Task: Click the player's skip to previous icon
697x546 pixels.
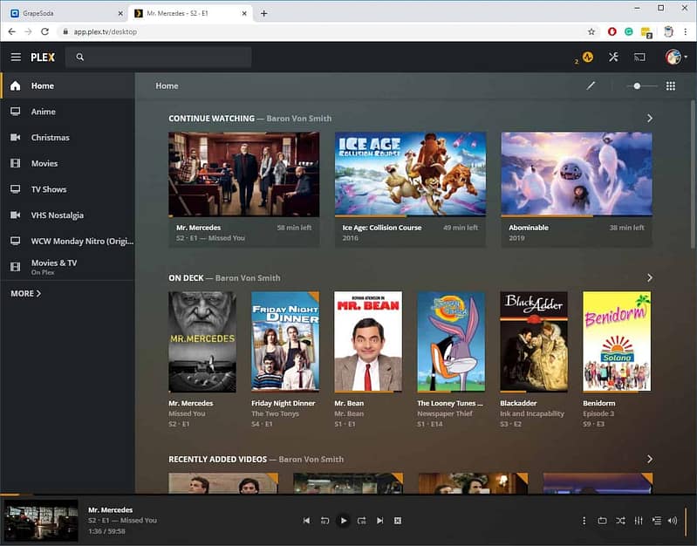Action: [306, 521]
